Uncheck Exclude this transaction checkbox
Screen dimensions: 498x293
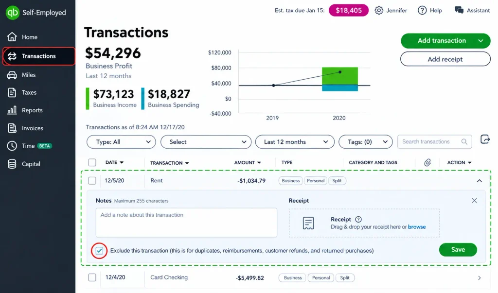click(99, 250)
